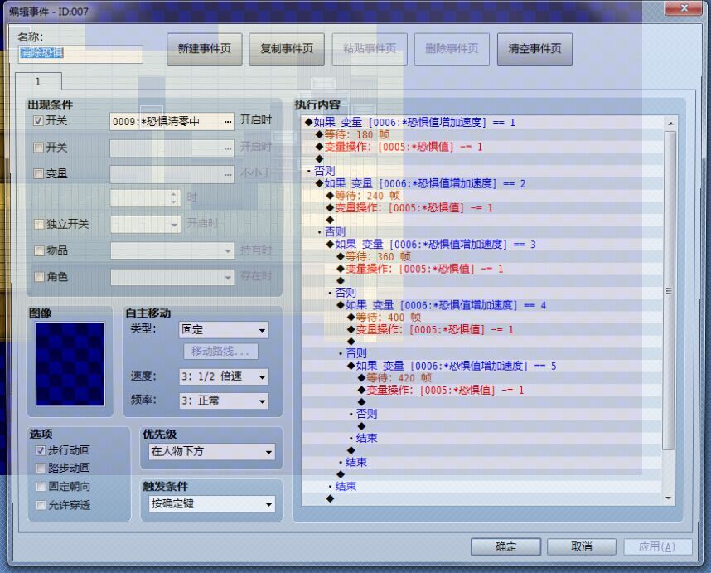Toggle the 固定朝向 option
This screenshot has height=573, width=711.
pos(41,487)
